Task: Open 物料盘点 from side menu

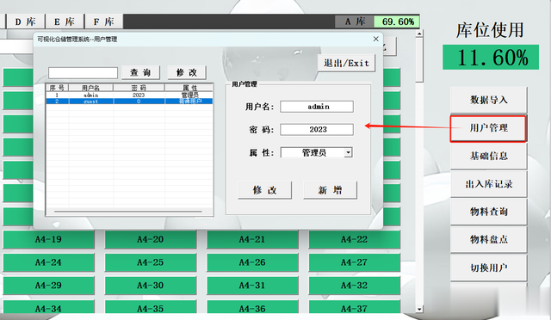Action: point(489,239)
